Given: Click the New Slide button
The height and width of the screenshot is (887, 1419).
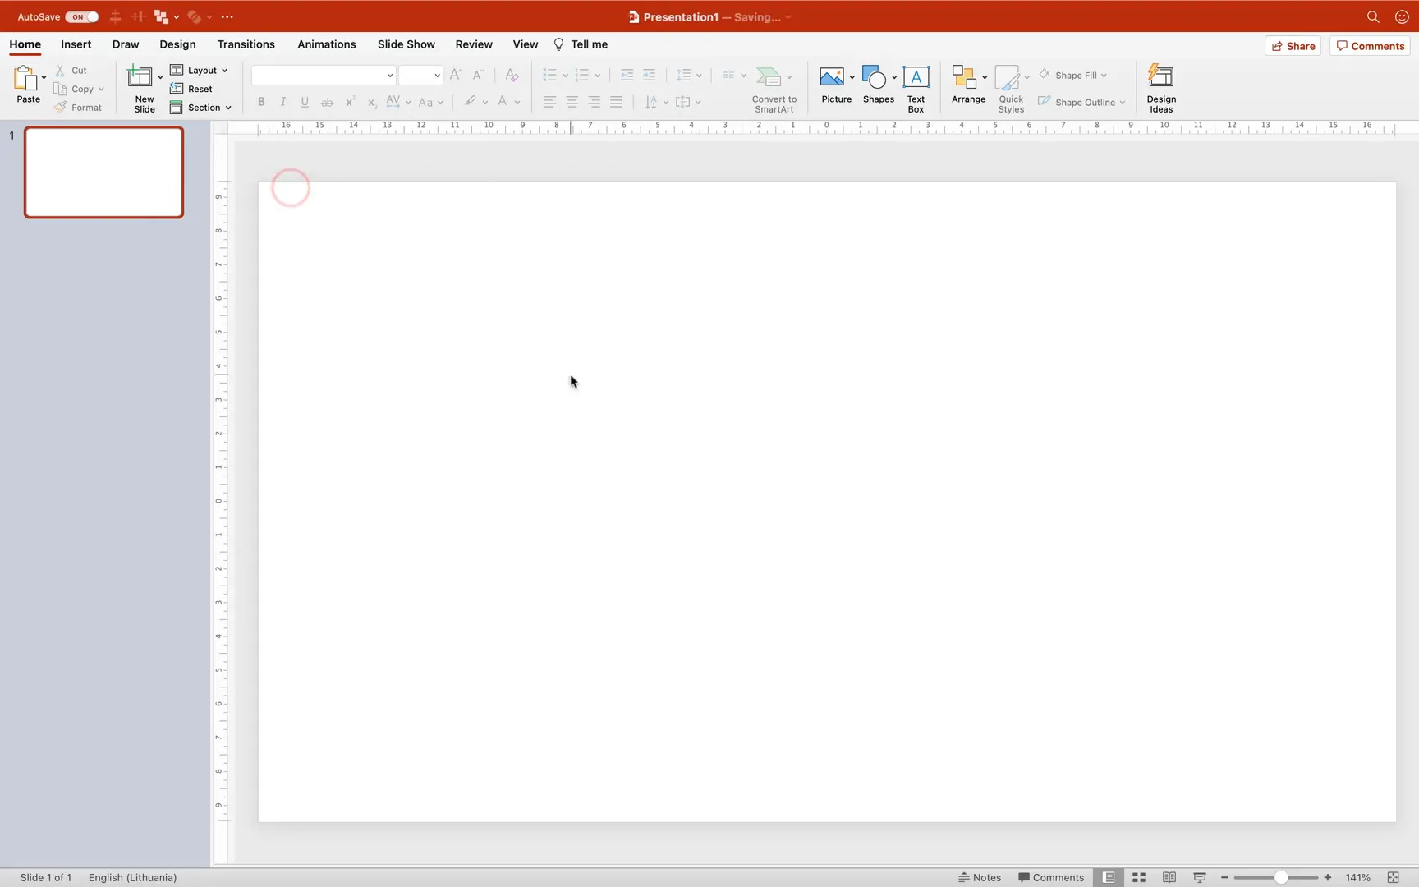Looking at the screenshot, I should (143, 86).
